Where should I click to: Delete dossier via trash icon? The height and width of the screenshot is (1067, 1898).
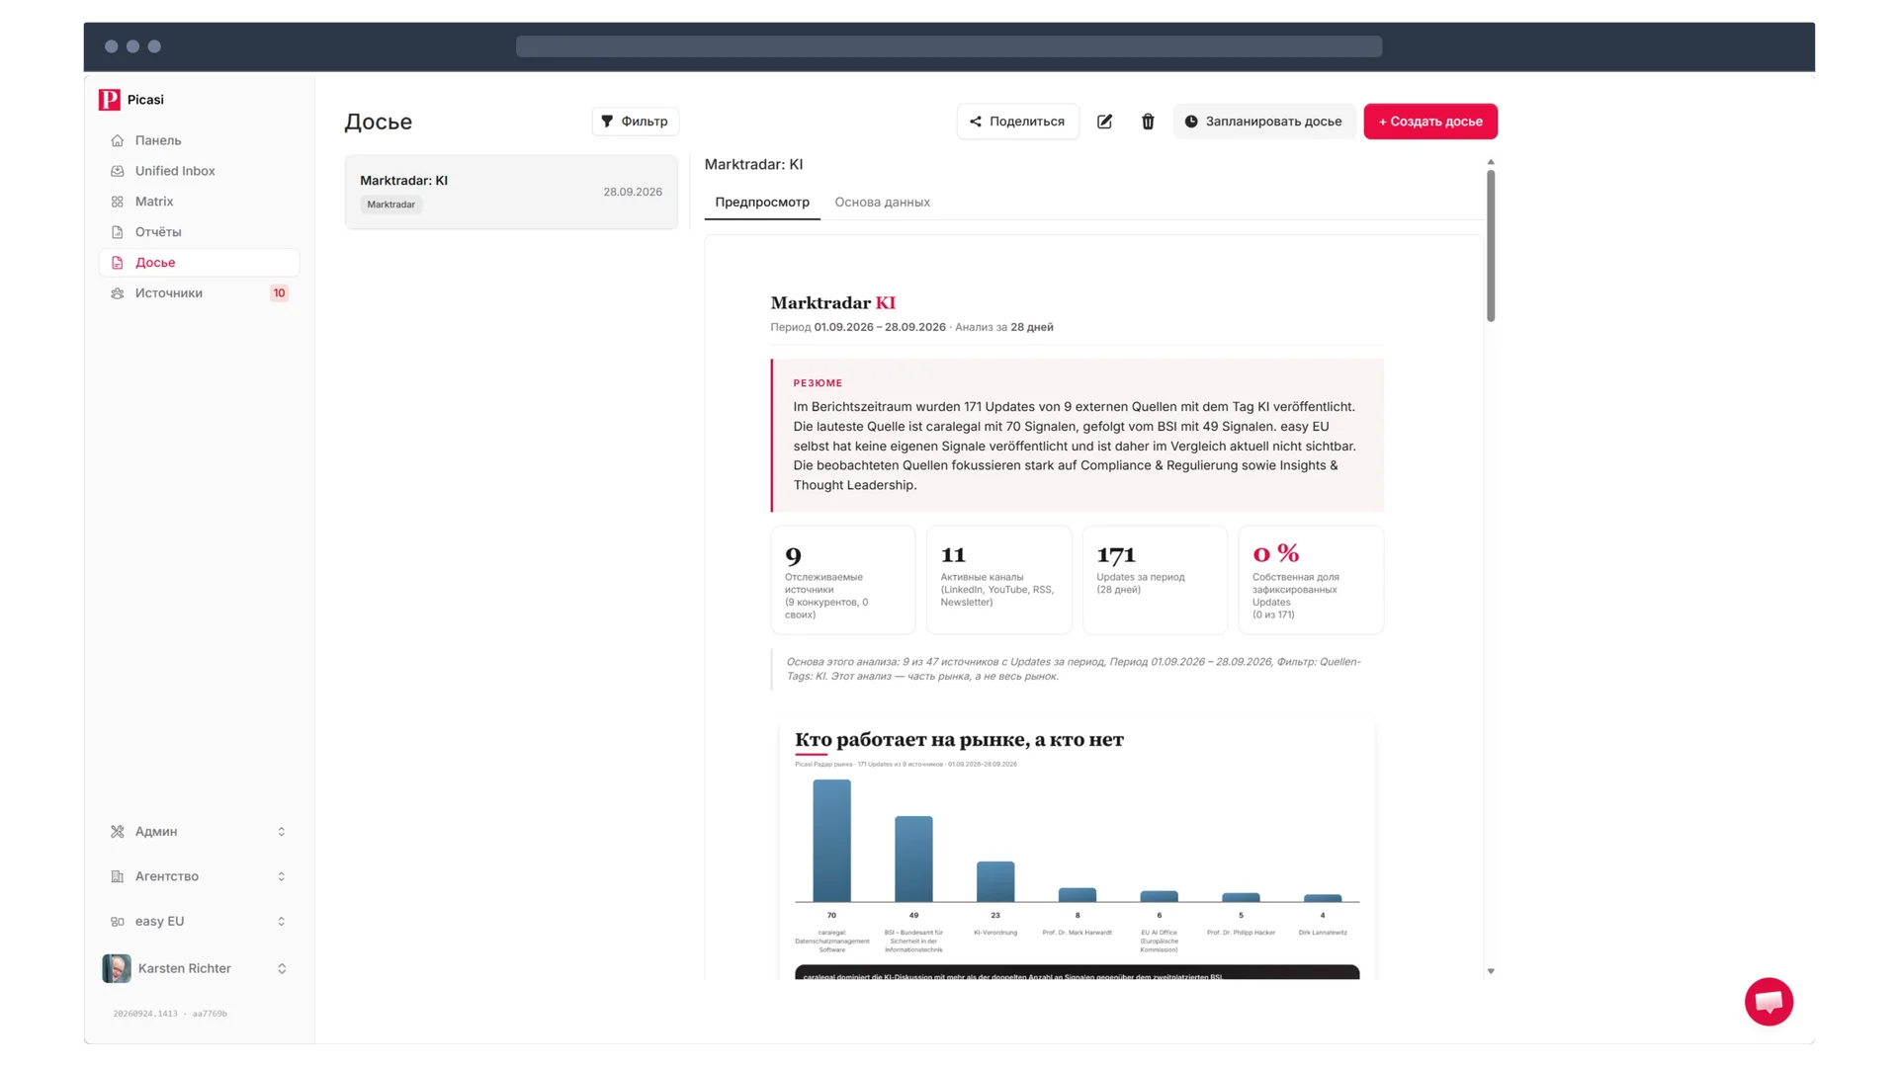tap(1148, 122)
